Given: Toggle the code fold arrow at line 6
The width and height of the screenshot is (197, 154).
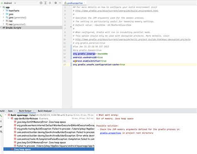Looking at the screenshot, I should [x=71, y=27].
